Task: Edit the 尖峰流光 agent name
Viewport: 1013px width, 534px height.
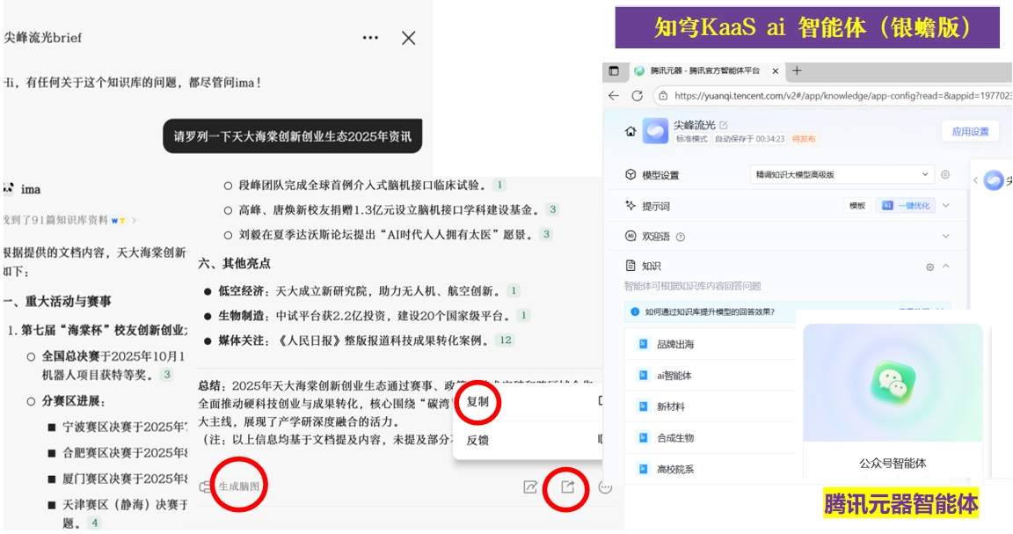Action: [724, 125]
